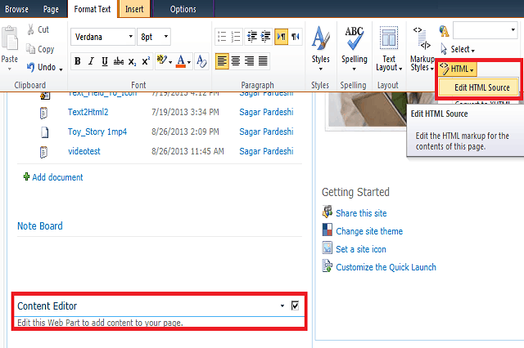
Task: Click the Underline icon
Action: click(x=104, y=61)
